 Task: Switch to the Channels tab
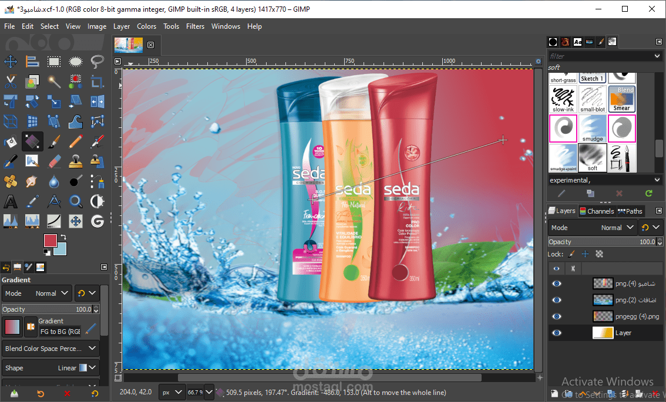(x=597, y=211)
